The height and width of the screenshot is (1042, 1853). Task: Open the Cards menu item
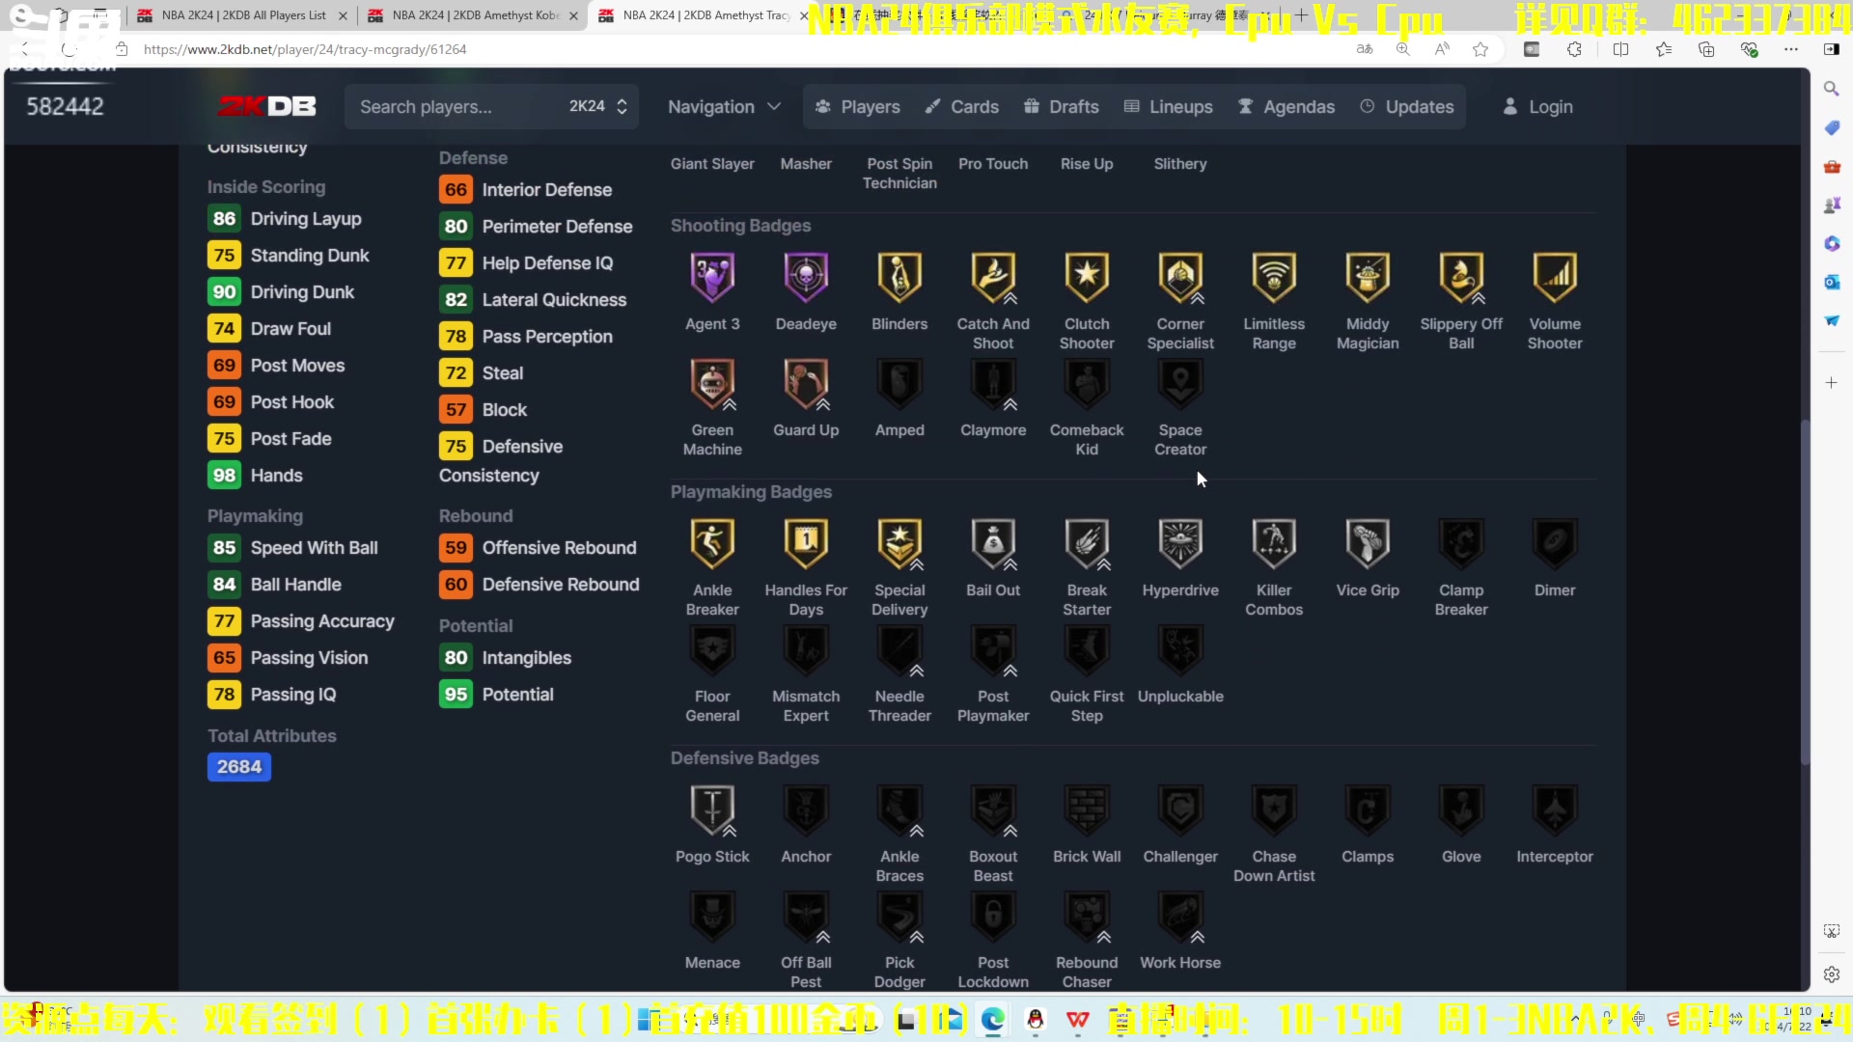point(961,106)
